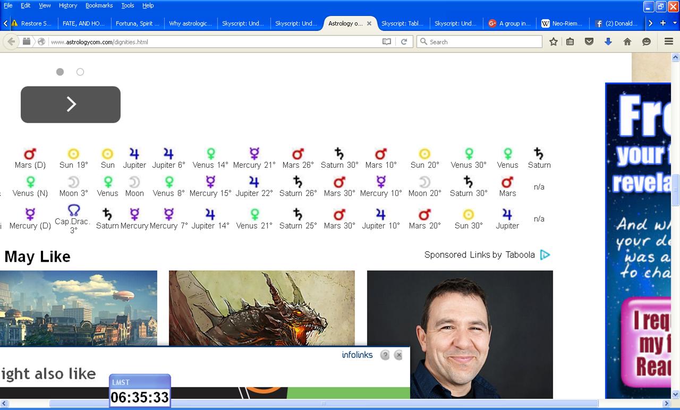Open the chat smiley icon
The image size is (680, 410).
click(647, 41)
